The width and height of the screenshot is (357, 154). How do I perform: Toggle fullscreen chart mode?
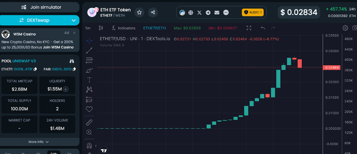pos(249,28)
